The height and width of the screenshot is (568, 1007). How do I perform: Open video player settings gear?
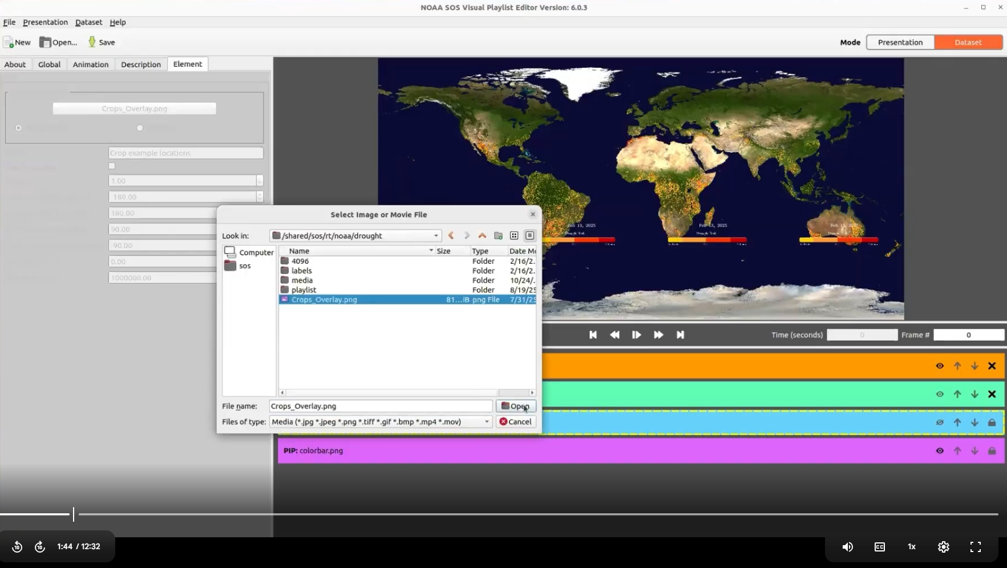tap(943, 547)
